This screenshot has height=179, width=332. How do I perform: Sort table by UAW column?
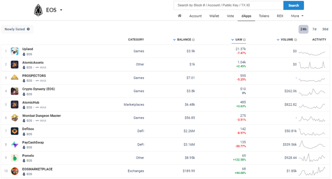click(x=238, y=40)
